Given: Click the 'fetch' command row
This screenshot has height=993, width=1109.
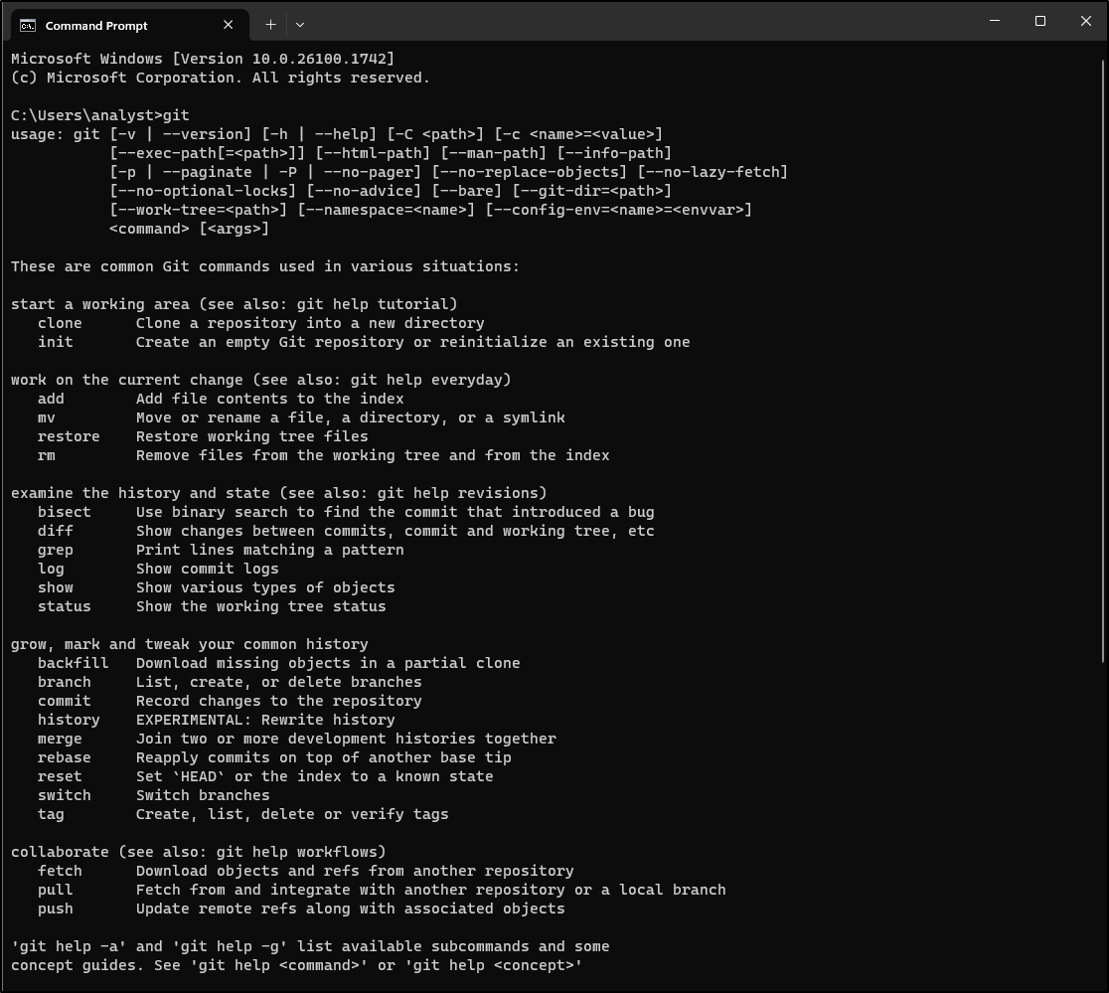Looking at the screenshot, I should (305, 872).
